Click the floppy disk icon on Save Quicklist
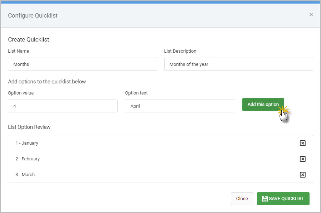This screenshot has height=213, width=321. (x=265, y=199)
